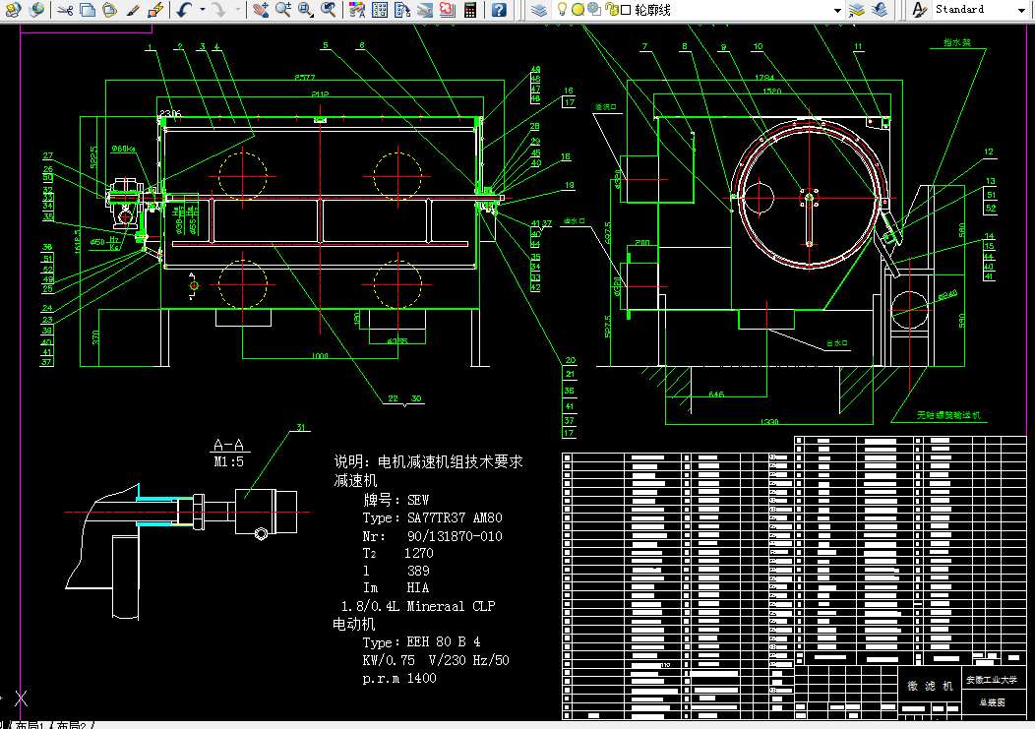The width and height of the screenshot is (1035, 729).
Task: Open the Markup Set Manager icon
Action: click(447, 9)
